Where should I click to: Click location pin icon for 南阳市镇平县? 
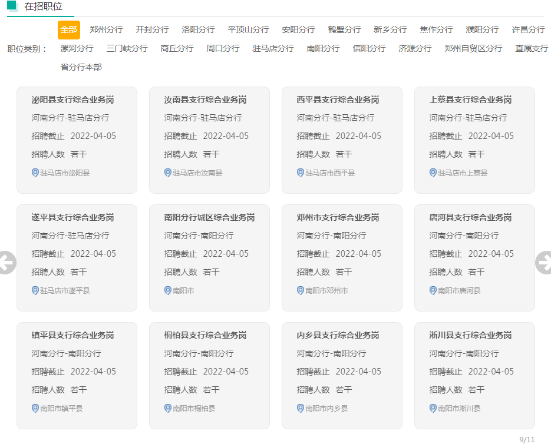[35, 408]
